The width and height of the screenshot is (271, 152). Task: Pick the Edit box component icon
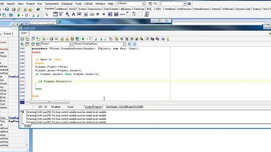click(x=80, y=14)
